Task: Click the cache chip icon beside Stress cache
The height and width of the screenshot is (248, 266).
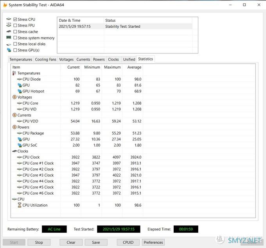Action: click(9, 32)
